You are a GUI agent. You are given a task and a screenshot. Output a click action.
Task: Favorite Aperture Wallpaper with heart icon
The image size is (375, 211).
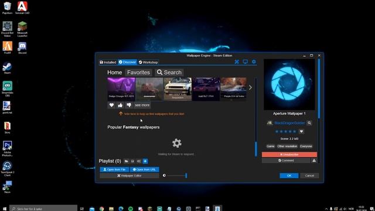pyautogui.click(x=301, y=131)
